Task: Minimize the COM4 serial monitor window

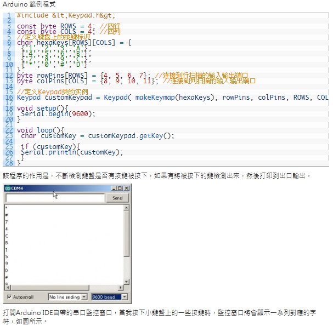Action: tap(114, 188)
